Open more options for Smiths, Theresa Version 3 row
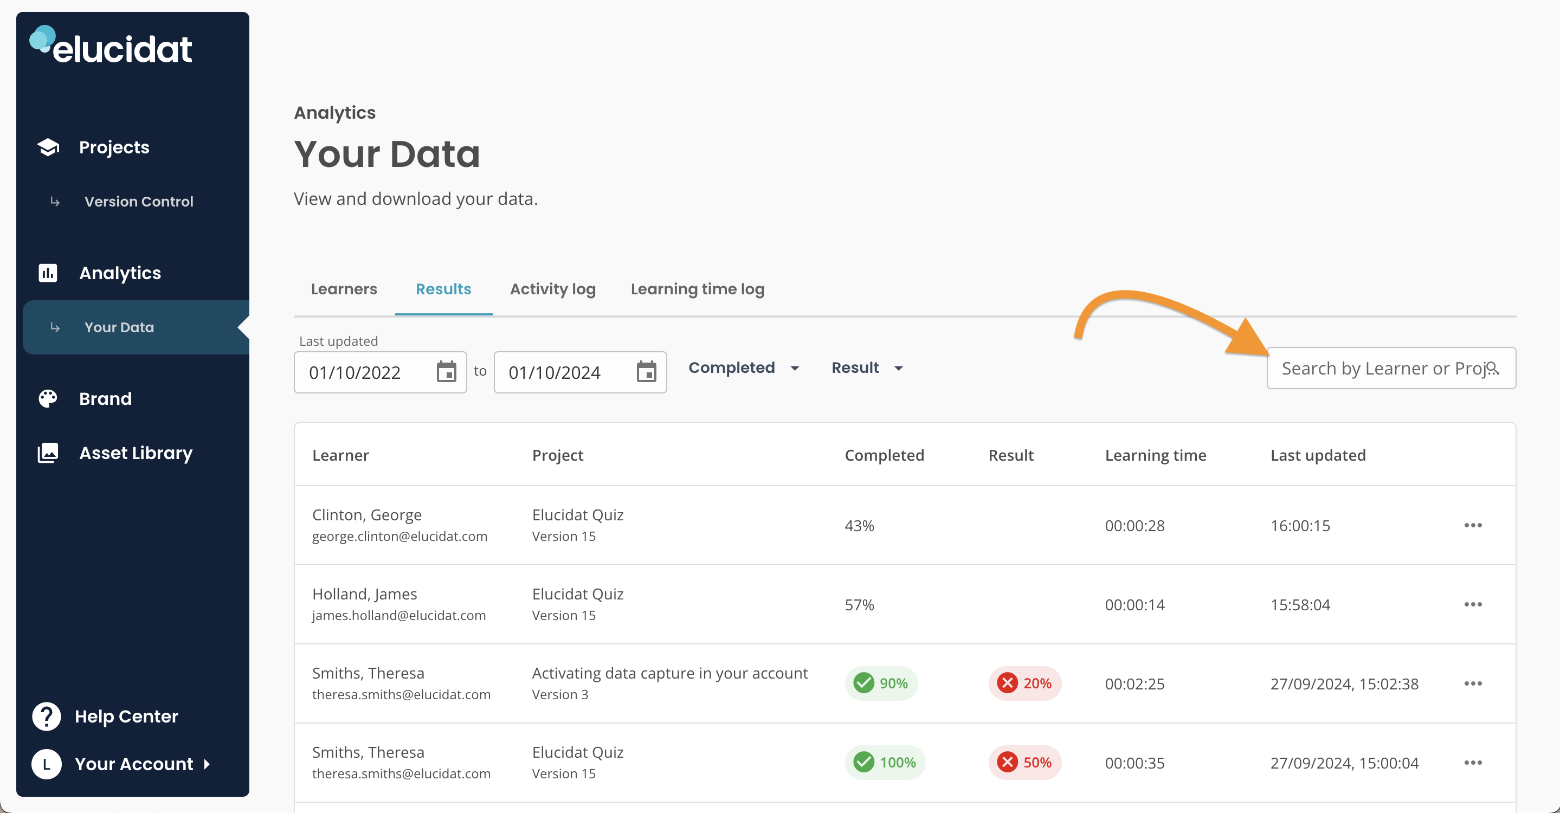Viewport: 1560px width, 813px height. click(x=1473, y=683)
